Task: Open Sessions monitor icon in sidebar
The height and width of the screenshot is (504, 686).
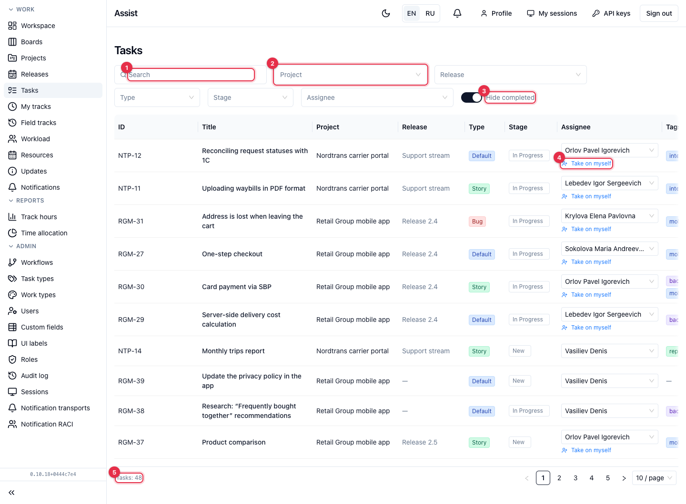Action: click(x=12, y=392)
